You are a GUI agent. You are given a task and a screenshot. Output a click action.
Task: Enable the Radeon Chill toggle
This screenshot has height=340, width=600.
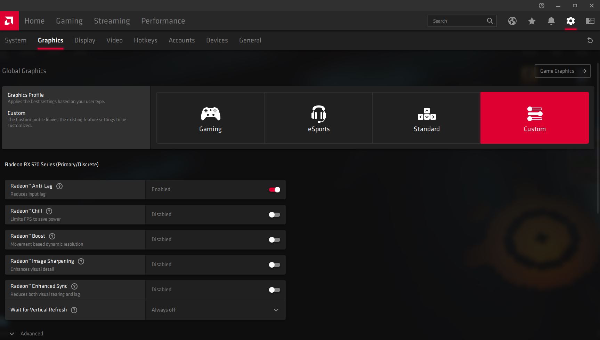275,215
